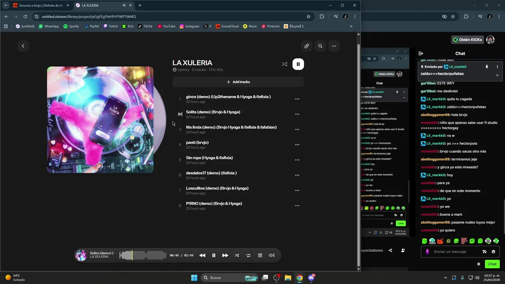Open the Spotify bookmark
The width and height of the screenshot is (505, 284).
[71, 26]
